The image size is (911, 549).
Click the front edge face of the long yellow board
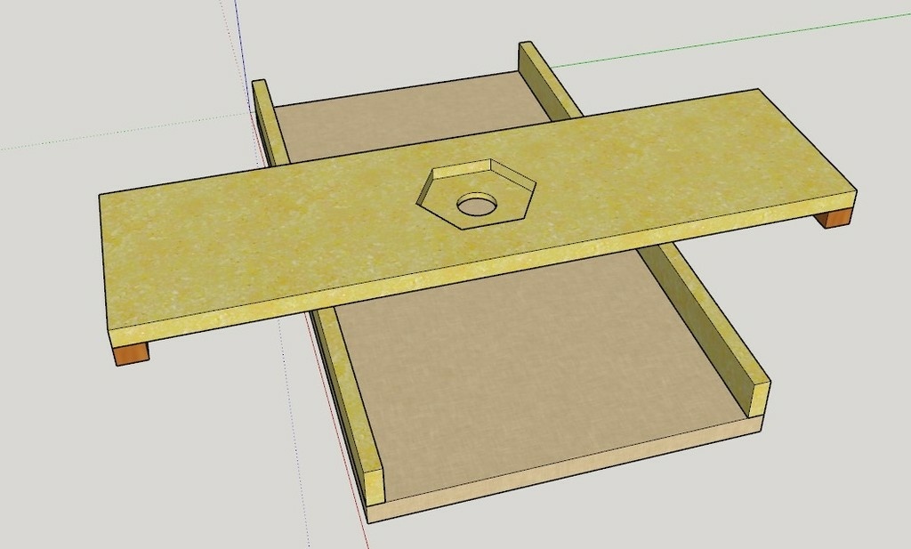[x=482, y=267]
